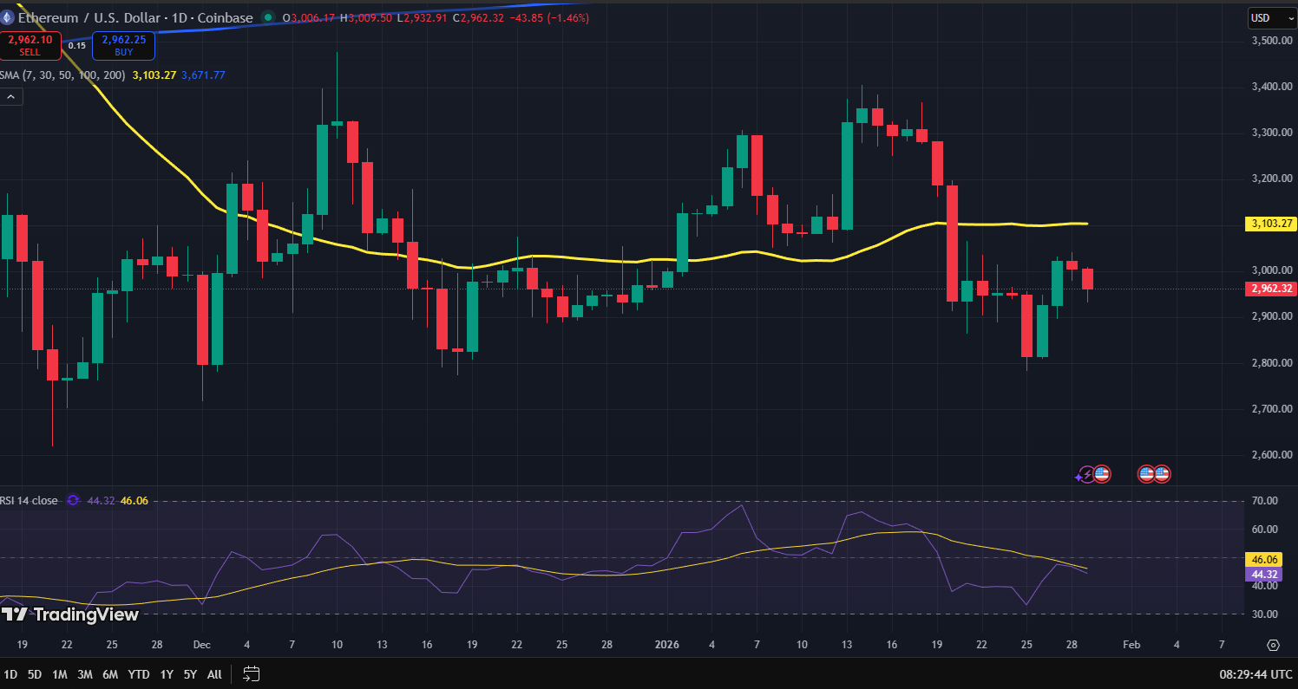The image size is (1298, 689).
Task: Click the 0.15 spread value
Action: point(77,45)
